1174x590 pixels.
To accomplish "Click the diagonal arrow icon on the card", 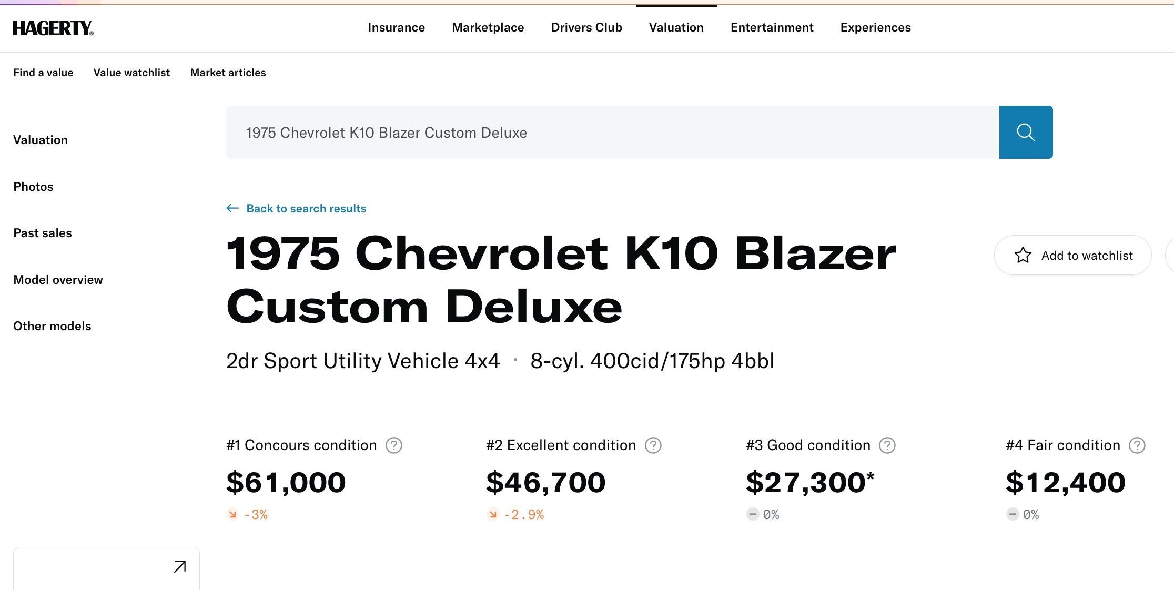I will click(180, 567).
